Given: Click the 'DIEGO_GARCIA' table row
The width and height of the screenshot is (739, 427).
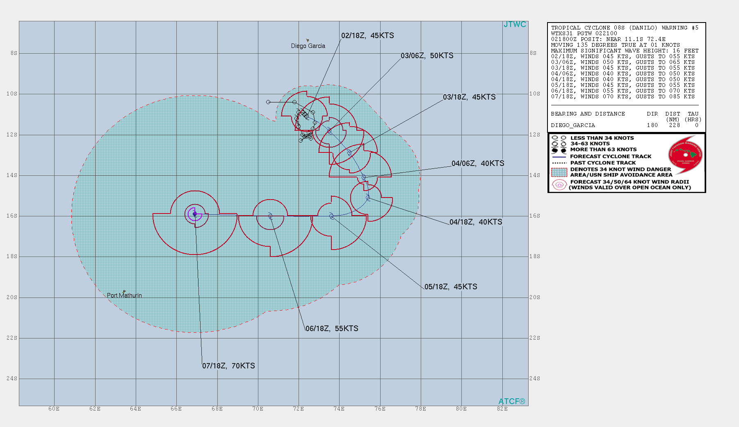Looking at the screenshot, I should point(625,125).
